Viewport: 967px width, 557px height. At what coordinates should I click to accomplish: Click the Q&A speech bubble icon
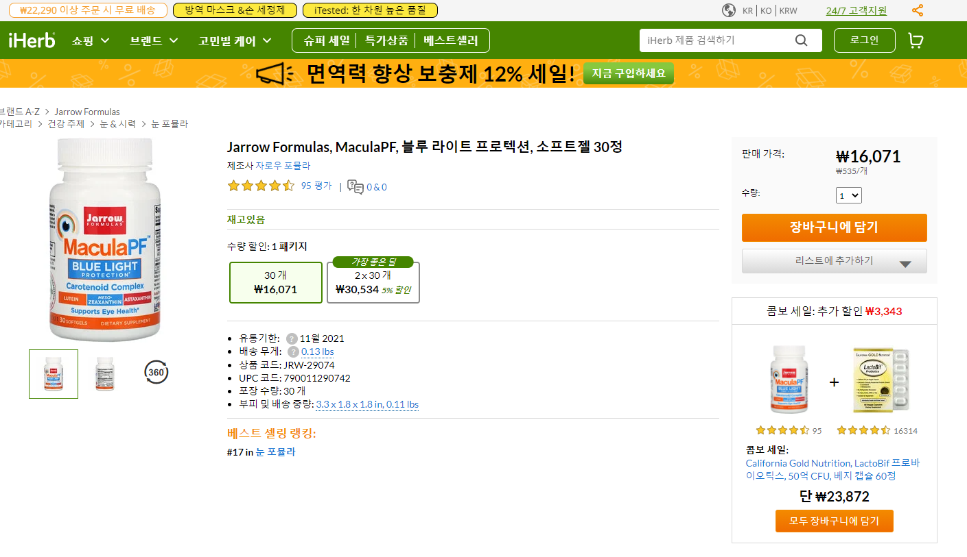point(356,186)
